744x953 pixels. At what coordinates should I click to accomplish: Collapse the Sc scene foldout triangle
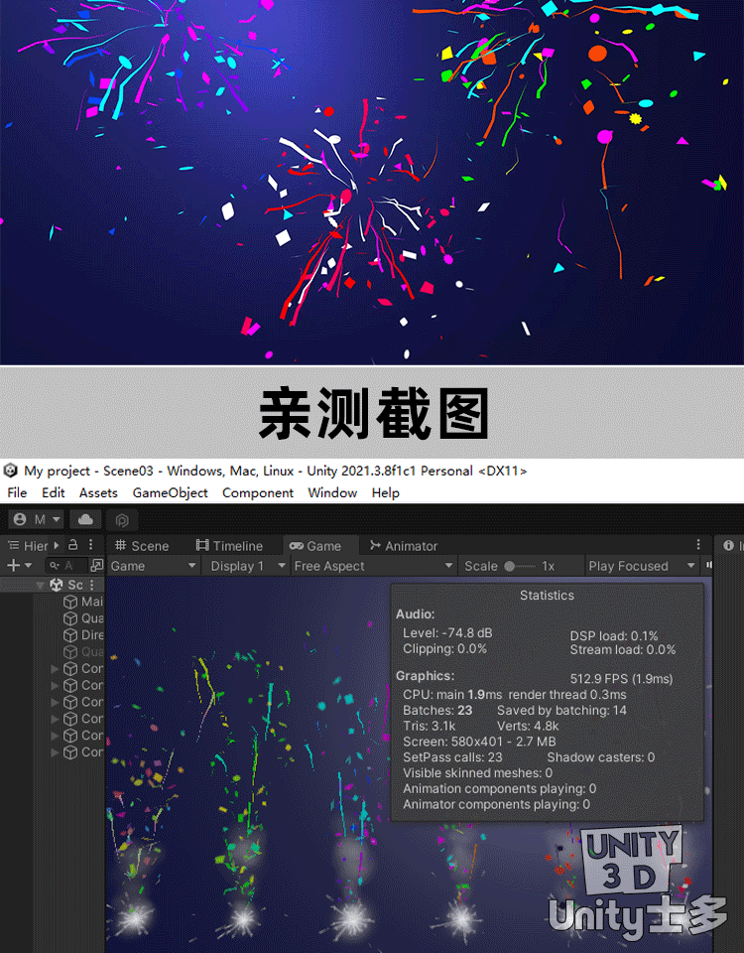tap(40, 585)
